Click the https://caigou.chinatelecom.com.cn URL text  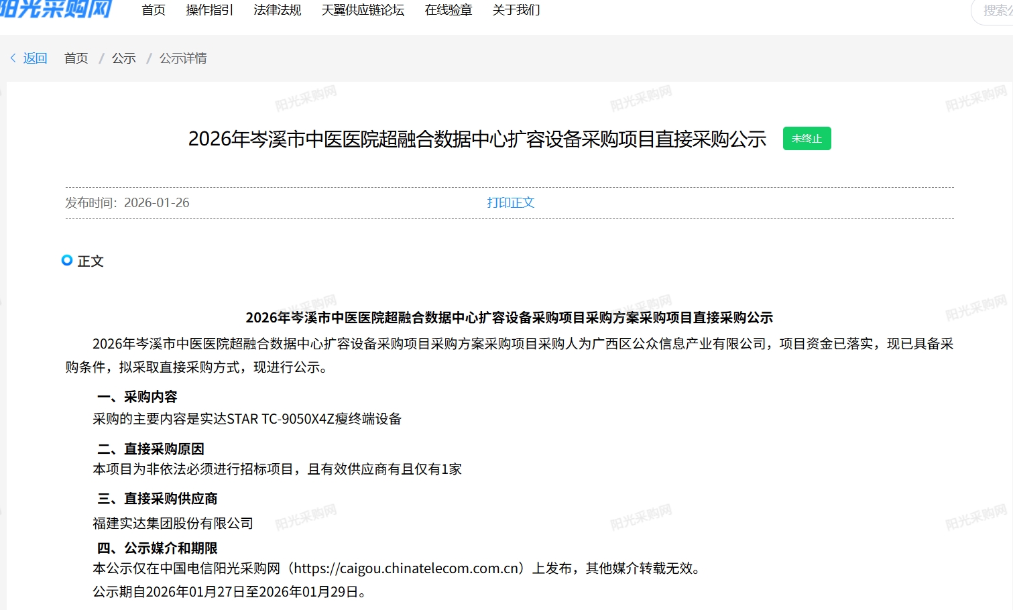coord(407,568)
